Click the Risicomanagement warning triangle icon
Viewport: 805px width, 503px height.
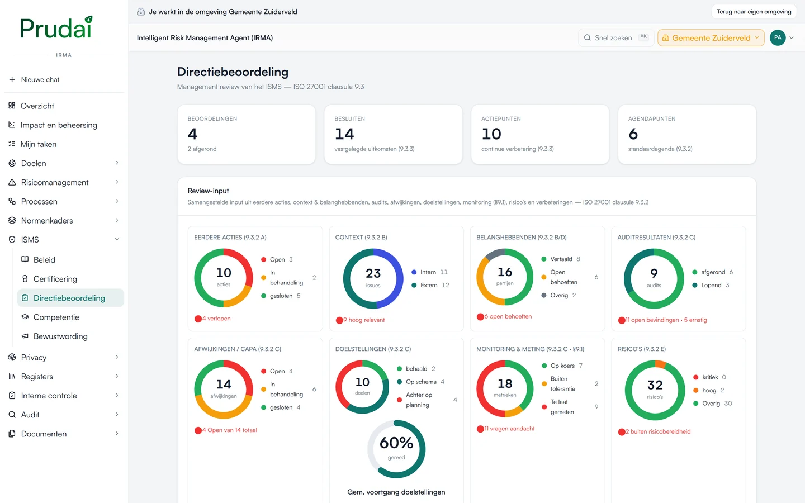[x=12, y=182]
